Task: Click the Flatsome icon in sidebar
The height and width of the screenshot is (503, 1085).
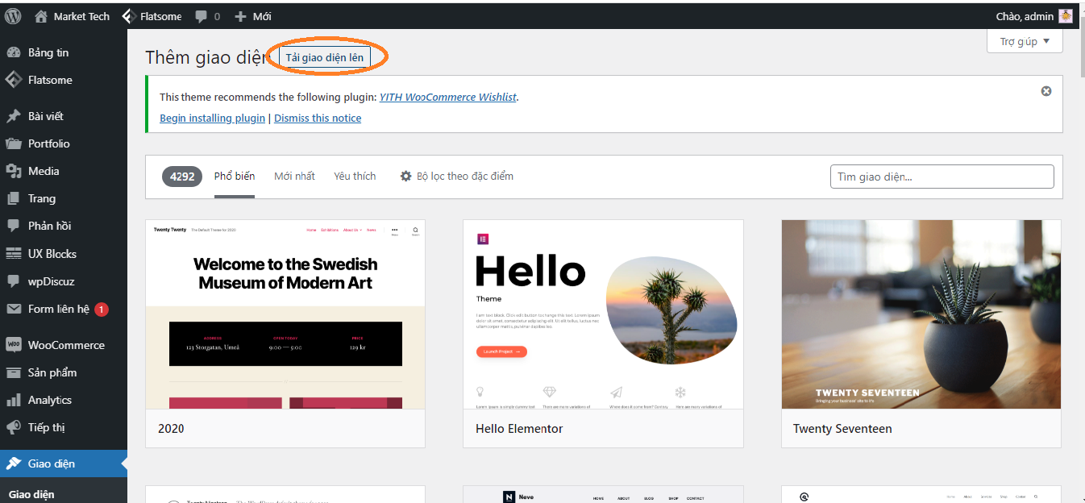Action: tap(14, 80)
